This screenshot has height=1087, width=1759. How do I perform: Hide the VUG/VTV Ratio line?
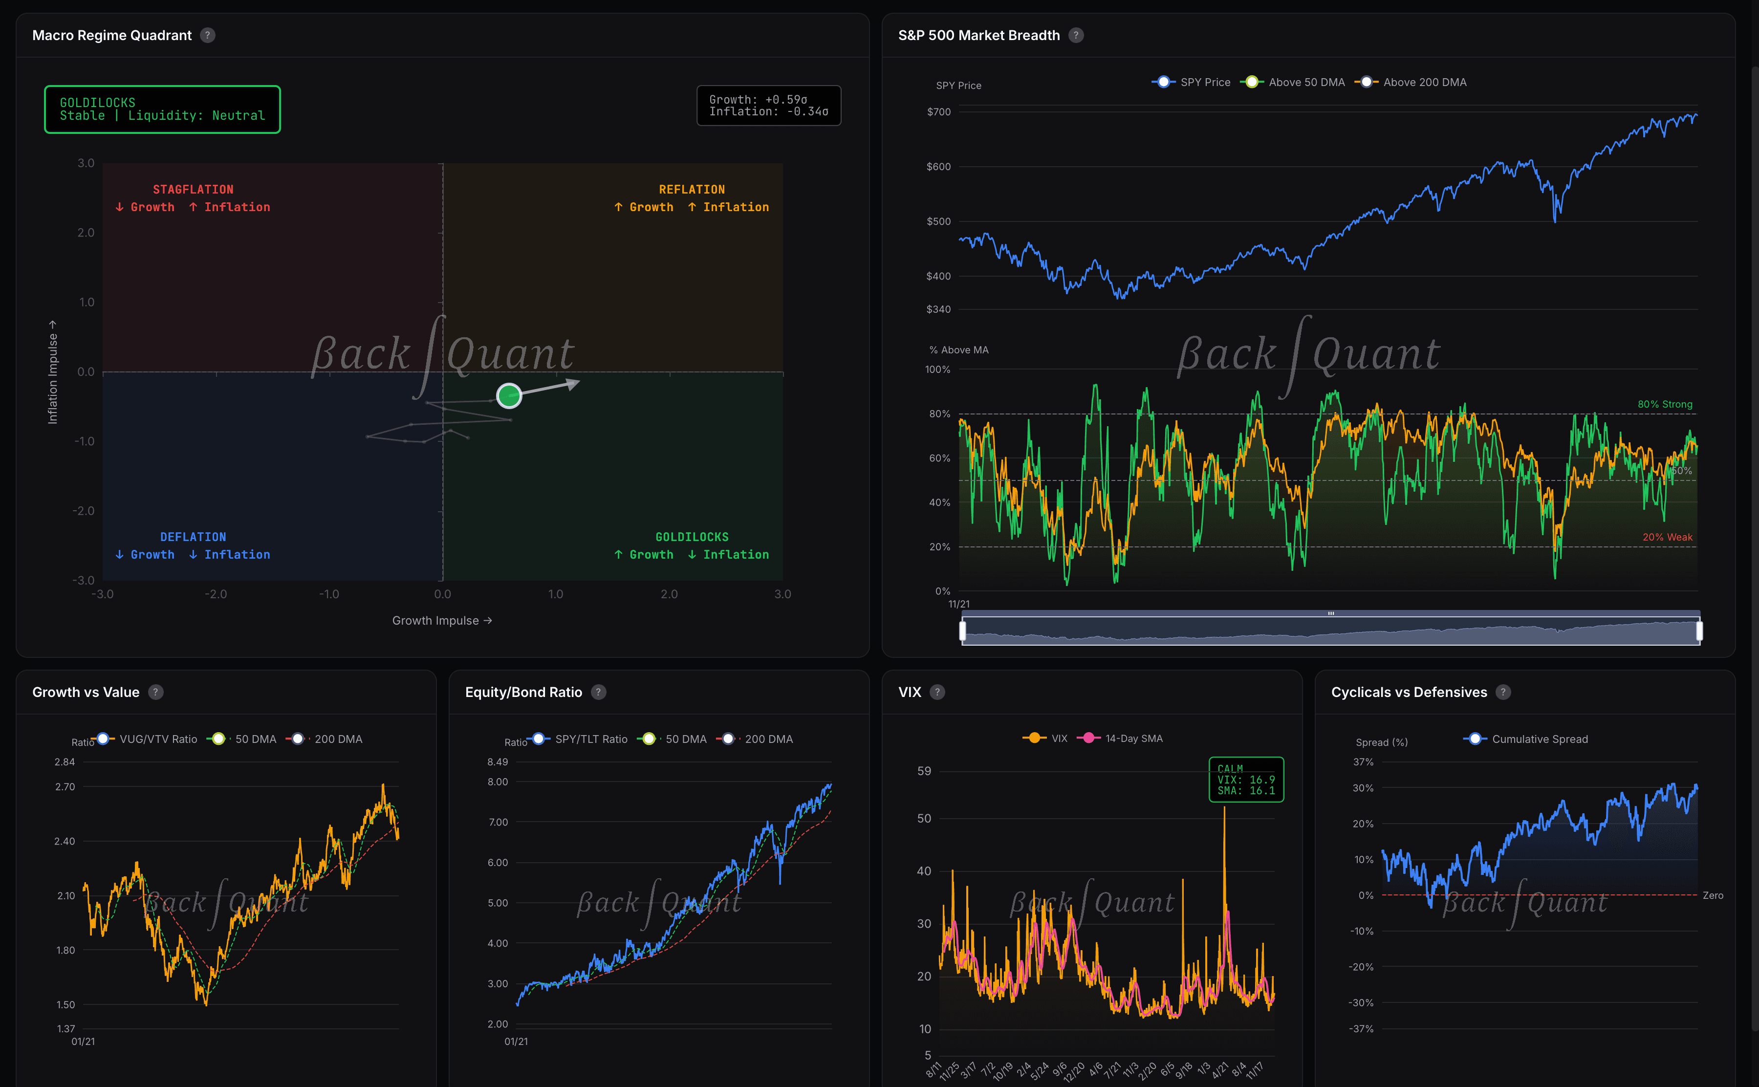(x=103, y=739)
